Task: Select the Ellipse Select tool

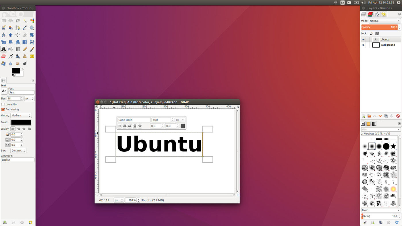Action: pyautogui.click(x=11, y=21)
